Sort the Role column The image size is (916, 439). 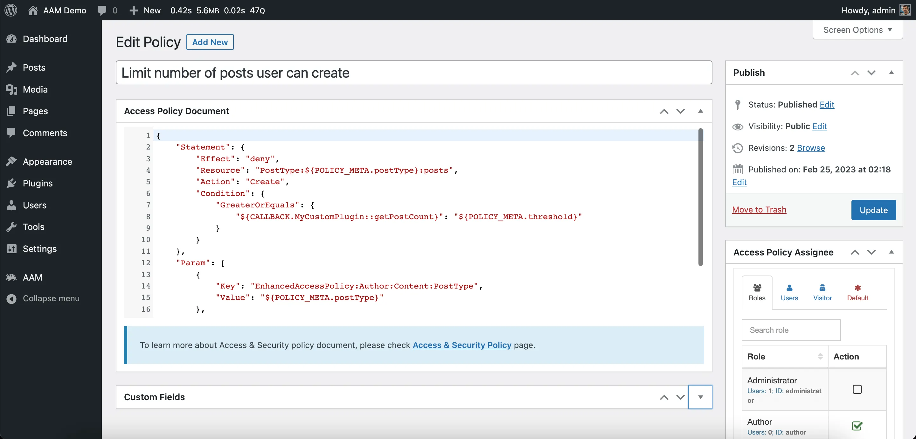click(x=820, y=357)
